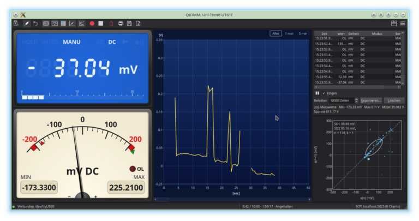Save data with the floppy disk icon

[129, 23]
